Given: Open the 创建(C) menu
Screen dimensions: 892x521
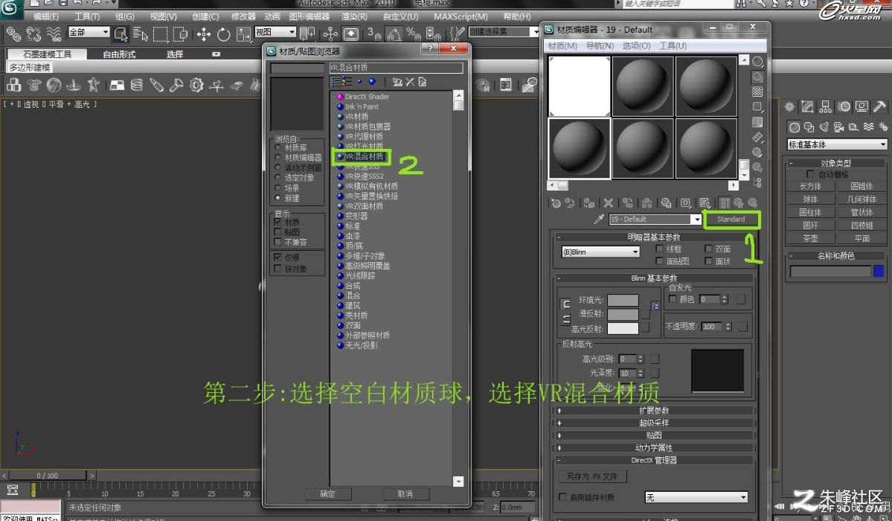Looking at the screenshot, I should [205, 16].
